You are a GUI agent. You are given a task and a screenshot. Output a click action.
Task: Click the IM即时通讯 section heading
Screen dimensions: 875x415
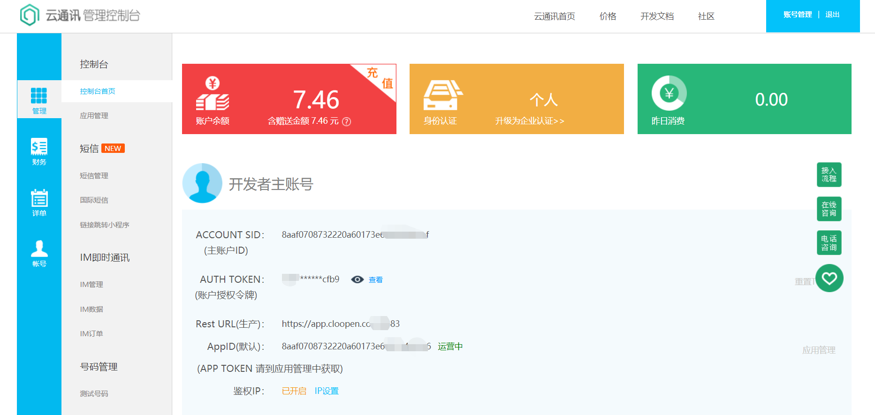(x=105, y=257)
